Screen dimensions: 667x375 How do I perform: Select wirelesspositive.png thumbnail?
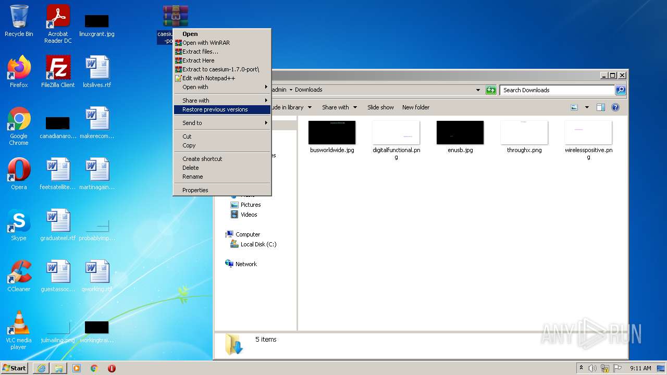[x=588, y=140]
